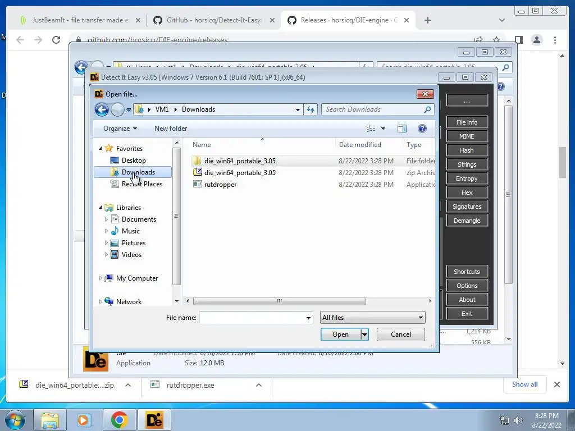Click the Entropy button
575x431 pixels.
pyautogui.click(x=467, y=178)
